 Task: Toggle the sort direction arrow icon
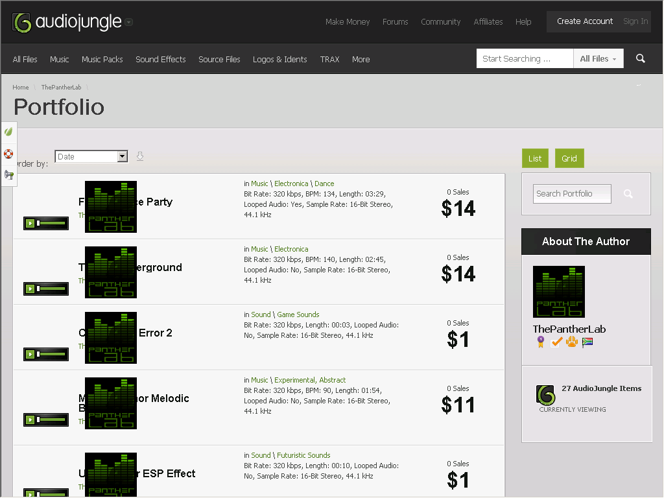140,156
